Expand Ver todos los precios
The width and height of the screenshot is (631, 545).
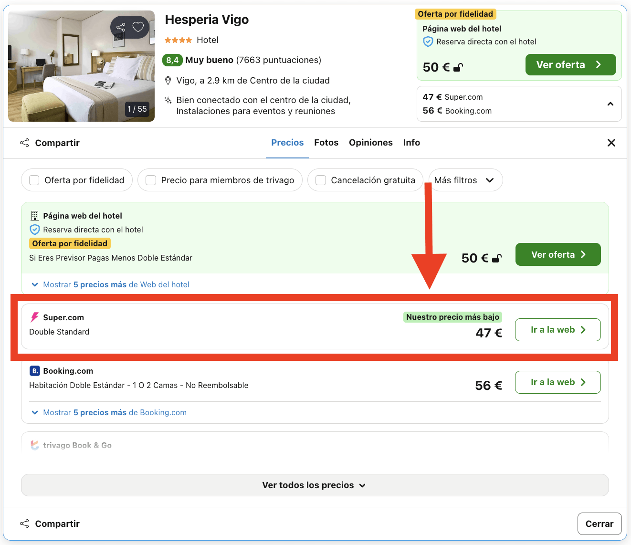pyautogui.click(x=315, y=485)
